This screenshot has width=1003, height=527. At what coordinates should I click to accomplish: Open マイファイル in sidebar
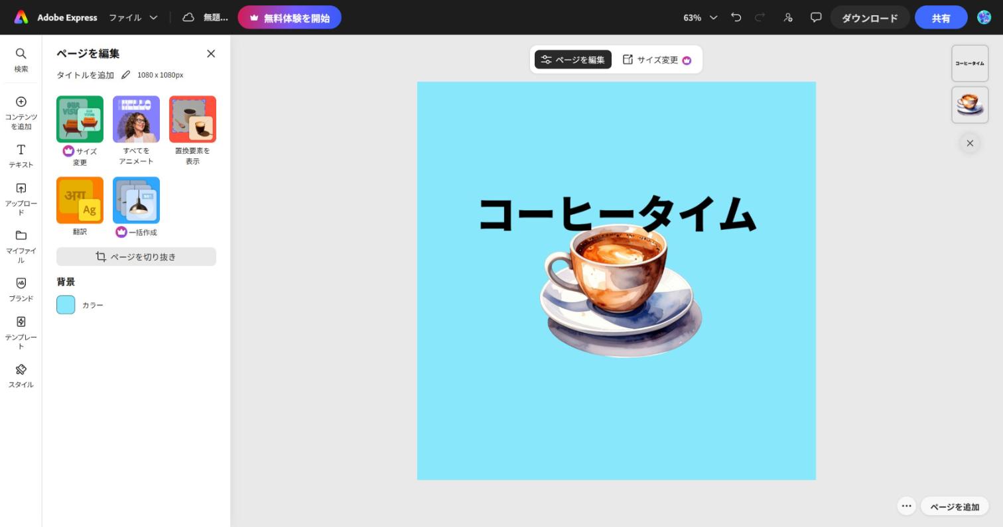21,246
